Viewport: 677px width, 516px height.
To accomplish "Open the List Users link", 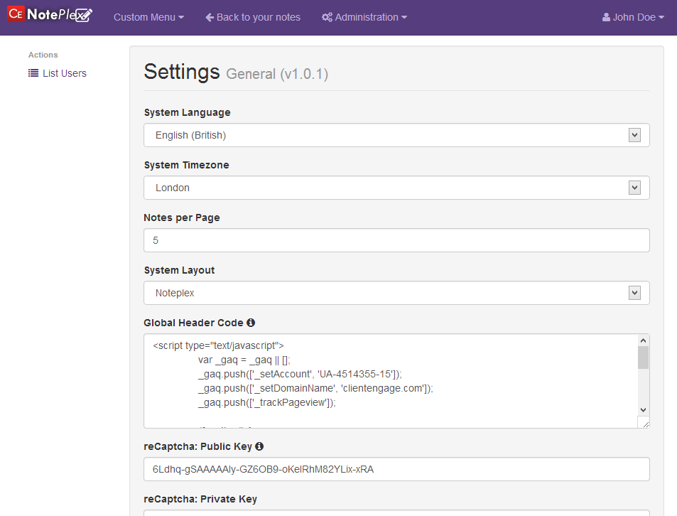I will click(x=64, y=73).
